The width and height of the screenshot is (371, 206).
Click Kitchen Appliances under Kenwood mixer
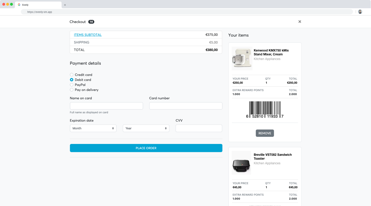point(267,59)
